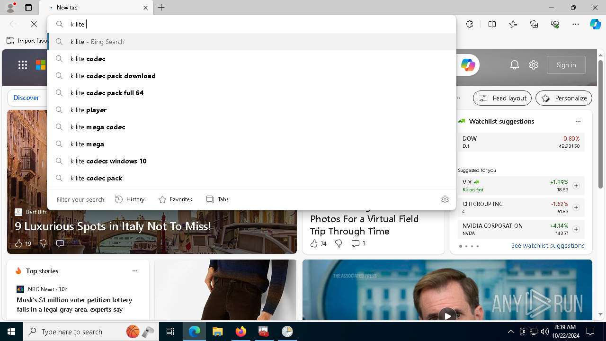Add a new tab with plus button
The width and height of the screenshot is (606, 341).
click(161, 8)
